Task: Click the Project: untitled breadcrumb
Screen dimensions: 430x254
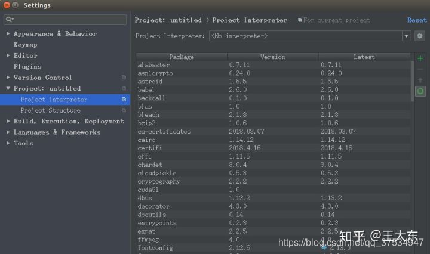Action: [x=168, y=20]
